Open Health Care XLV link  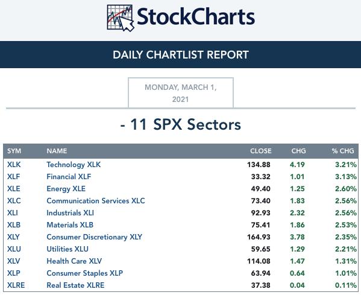[x=74, y=261]
